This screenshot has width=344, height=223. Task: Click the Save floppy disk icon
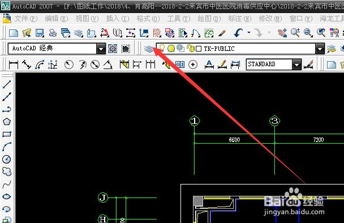[x=40, y=33]
